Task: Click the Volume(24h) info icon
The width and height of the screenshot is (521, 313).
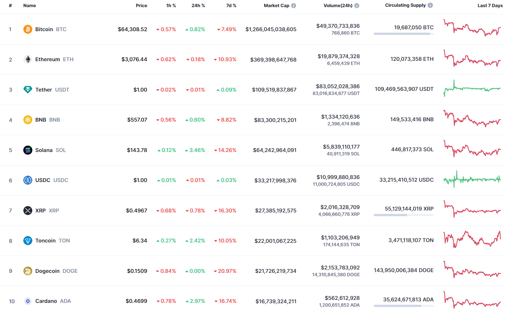Action: [357, 6]
